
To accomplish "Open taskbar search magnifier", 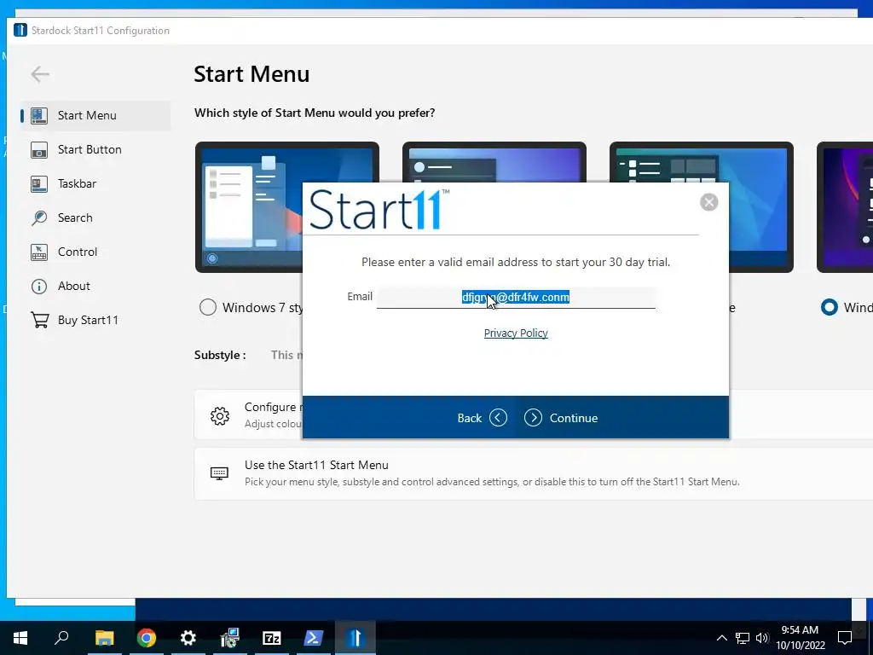I will click(61, 638).
